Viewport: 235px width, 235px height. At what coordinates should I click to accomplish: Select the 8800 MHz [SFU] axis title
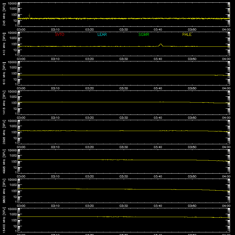4,191
